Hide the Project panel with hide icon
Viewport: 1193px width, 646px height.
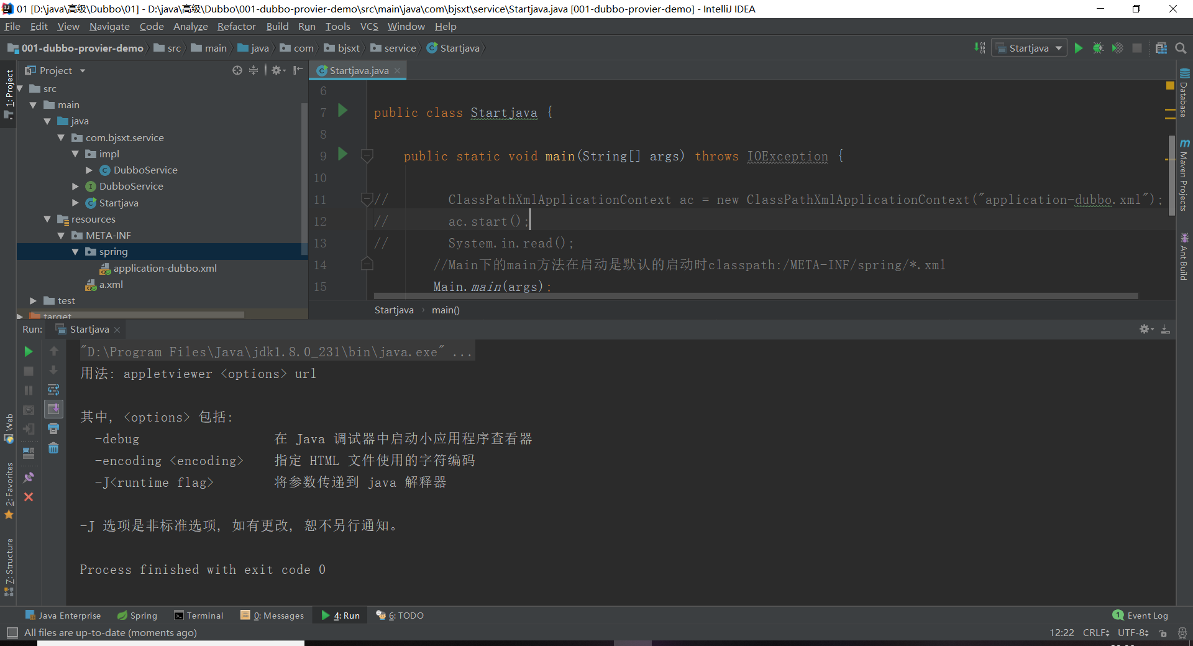(298, 70)
